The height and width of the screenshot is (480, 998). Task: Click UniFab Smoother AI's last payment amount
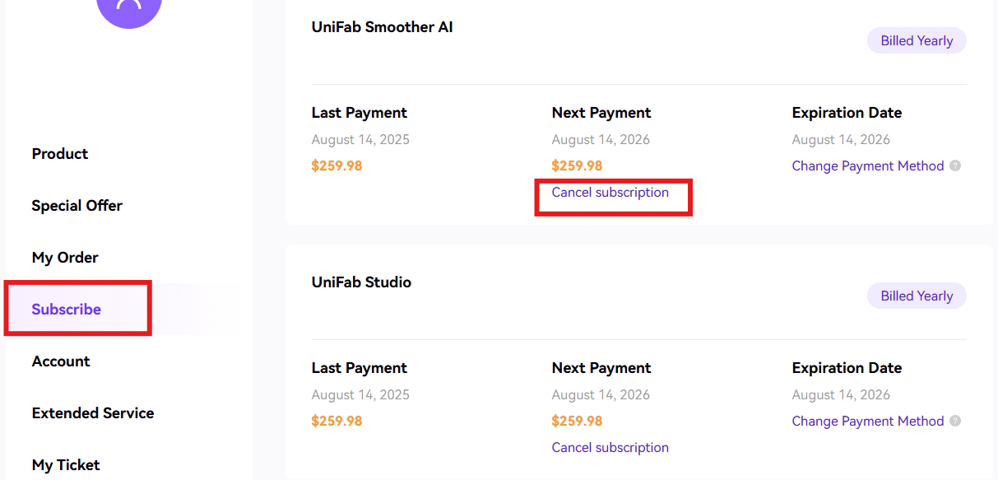coord(337,166)
